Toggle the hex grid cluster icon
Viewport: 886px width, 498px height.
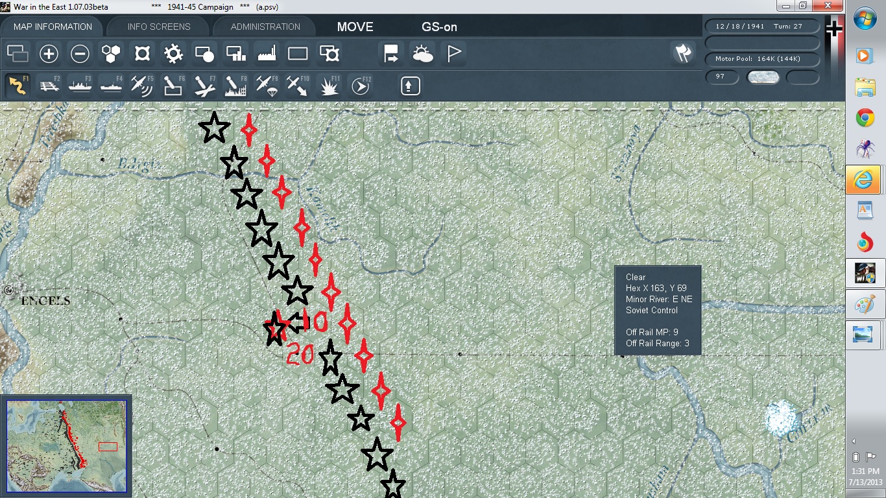[111, 53]
